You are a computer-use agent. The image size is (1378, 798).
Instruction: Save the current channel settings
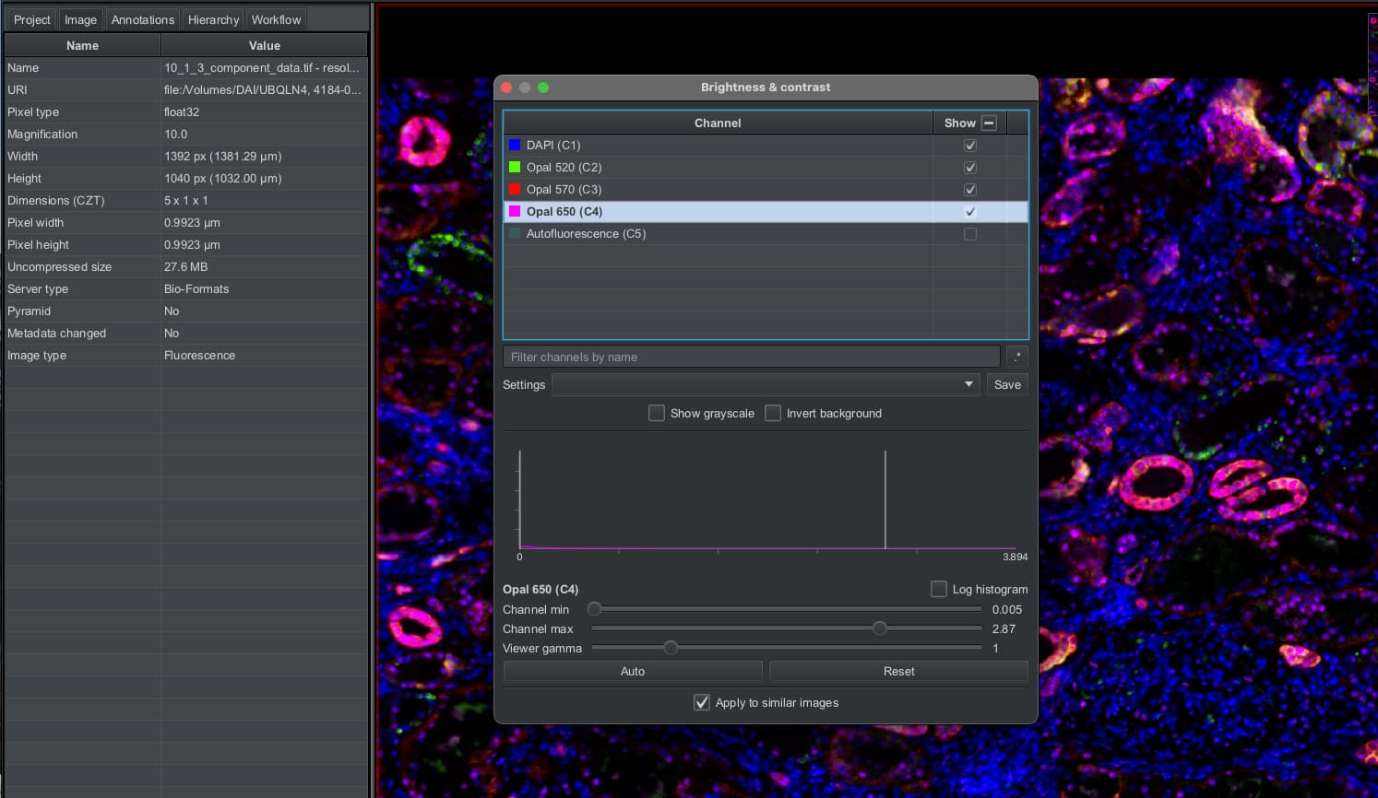point(1007,384)
